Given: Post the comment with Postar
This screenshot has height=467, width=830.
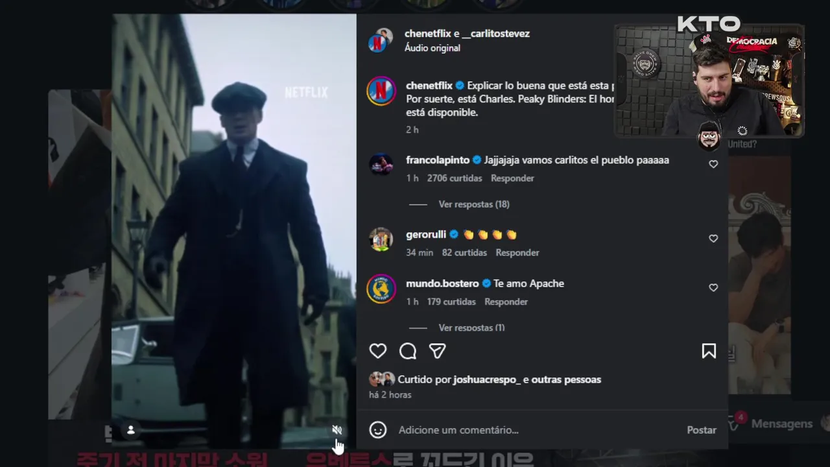Looking at the screenshot, I should click(x=702, y=430).
